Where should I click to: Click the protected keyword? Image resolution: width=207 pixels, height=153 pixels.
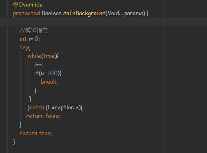[26, 13]
